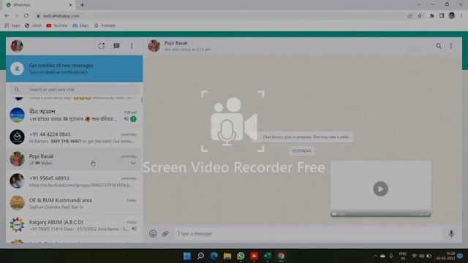Open the browser extensions puzzle icon
The height and width of the screenshot is (263, 468).
click(431, 16)
